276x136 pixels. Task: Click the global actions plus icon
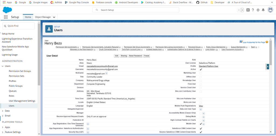pos(248,10)
